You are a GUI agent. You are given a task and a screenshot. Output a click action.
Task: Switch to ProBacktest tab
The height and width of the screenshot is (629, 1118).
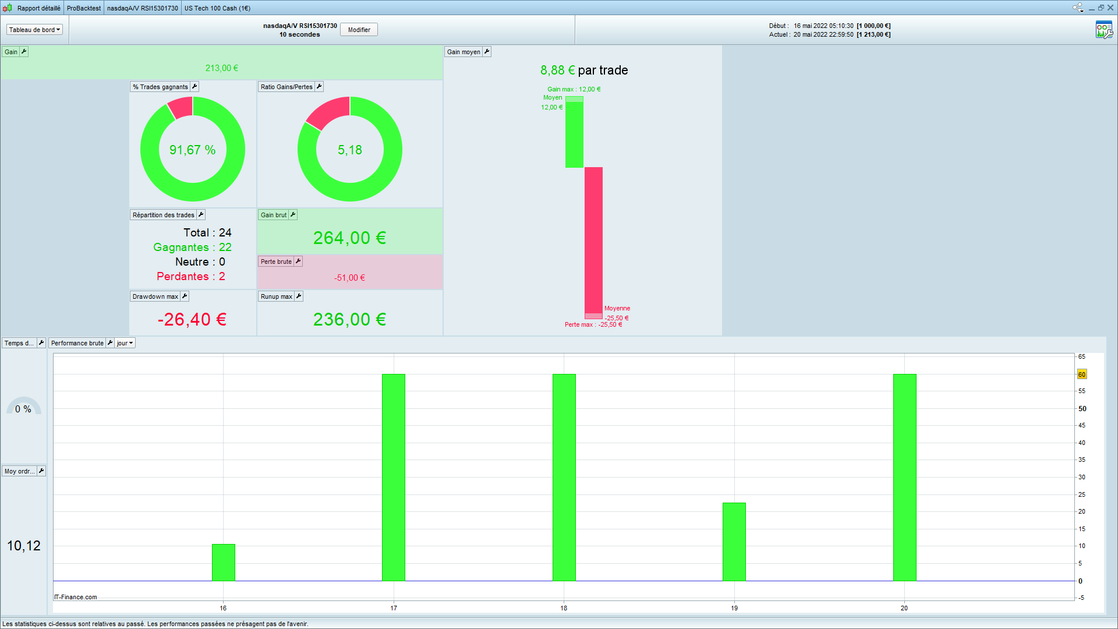[83, 8]
